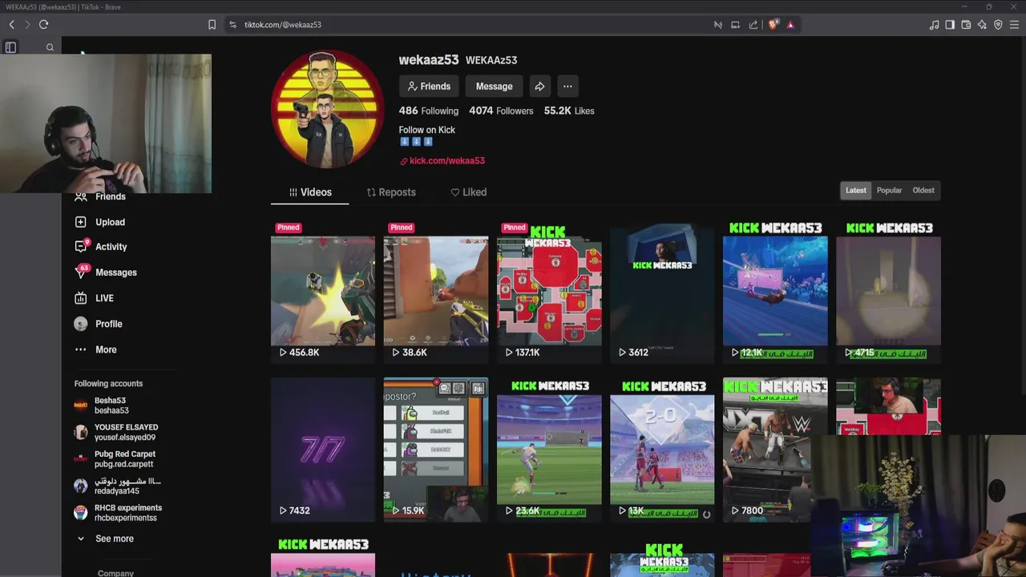
Task: Click the Activity notification icon
Action: coord(80,247)
